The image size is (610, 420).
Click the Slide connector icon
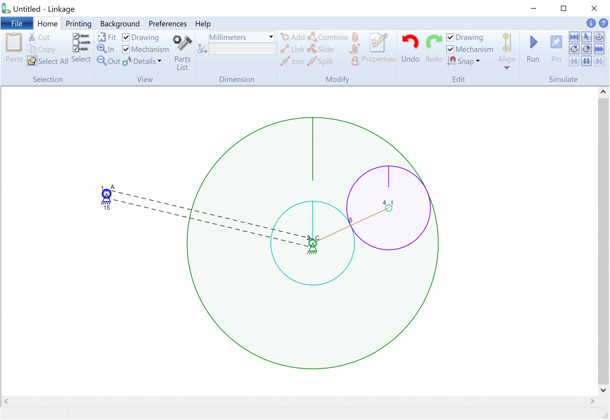click(x=312, y=49)
